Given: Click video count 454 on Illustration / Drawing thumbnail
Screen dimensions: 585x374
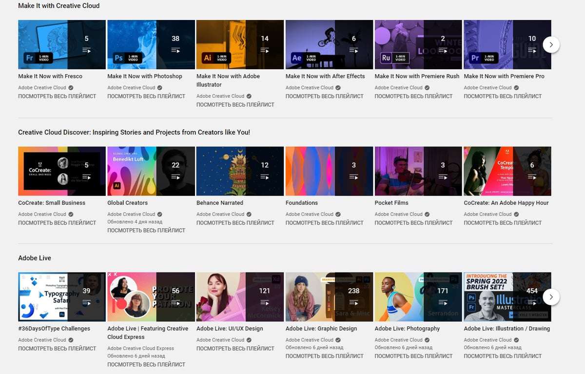Looking at the screenshot, I should pos(532,291).
